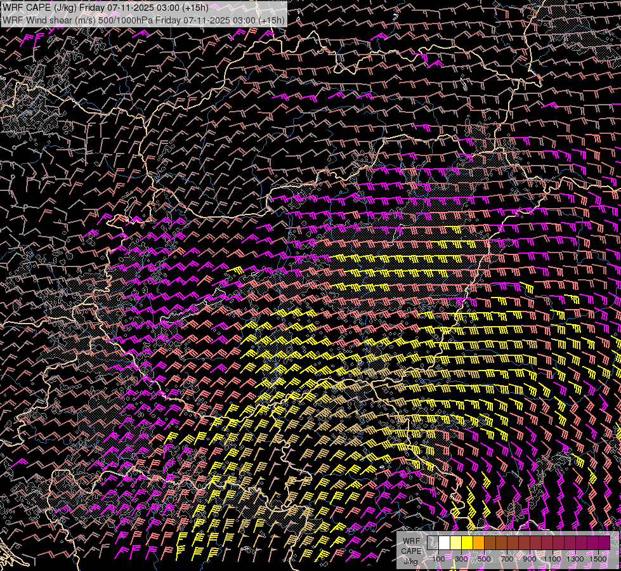
Task: Click the legend value 700
Action: point(507,559)
